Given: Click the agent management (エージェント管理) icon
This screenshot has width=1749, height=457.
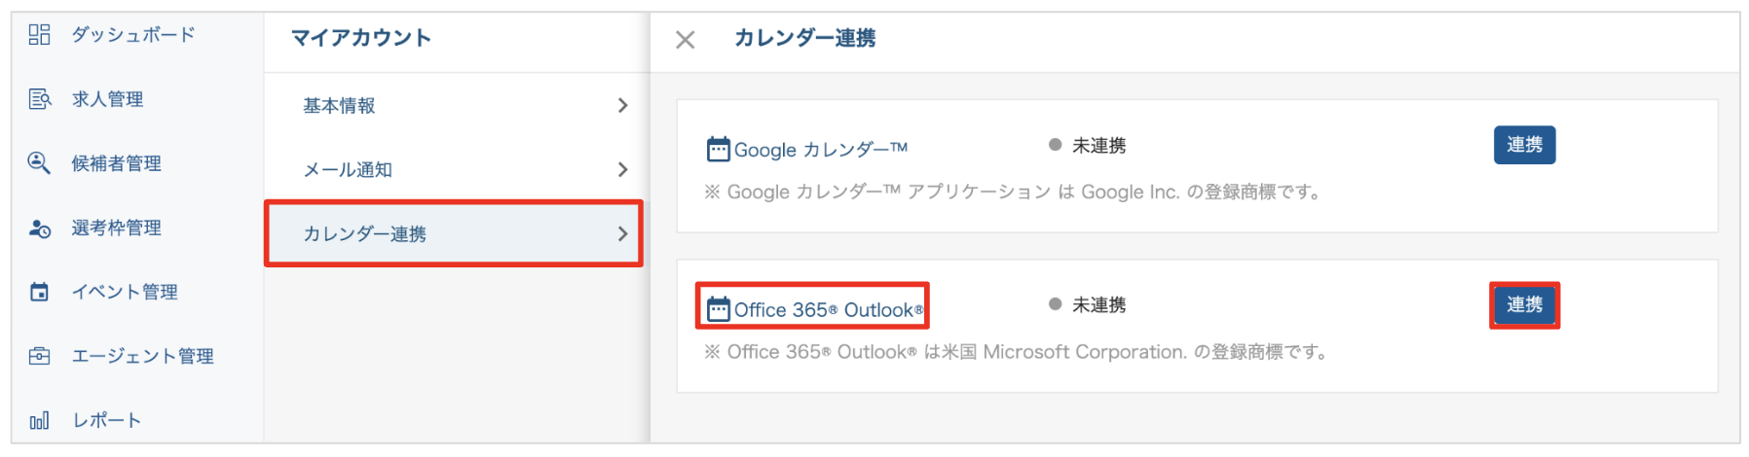Looking at the screenshot, I should click(39, 356).
